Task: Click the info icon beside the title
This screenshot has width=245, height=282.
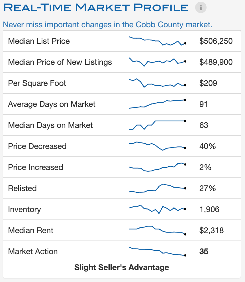Action: tap(201, 8)
